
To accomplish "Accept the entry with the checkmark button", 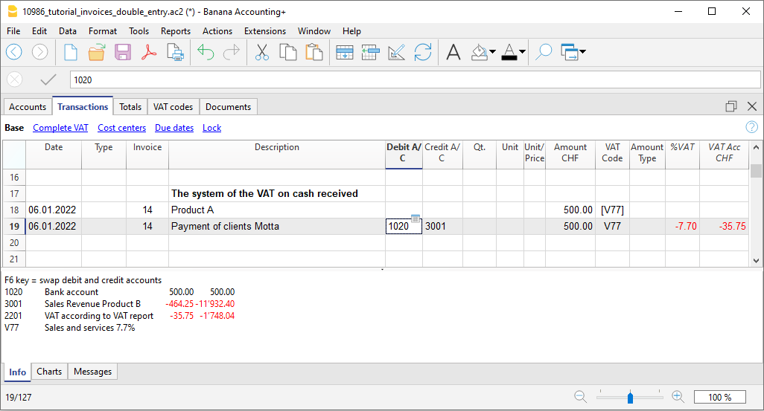I will [x=48, y=80].
